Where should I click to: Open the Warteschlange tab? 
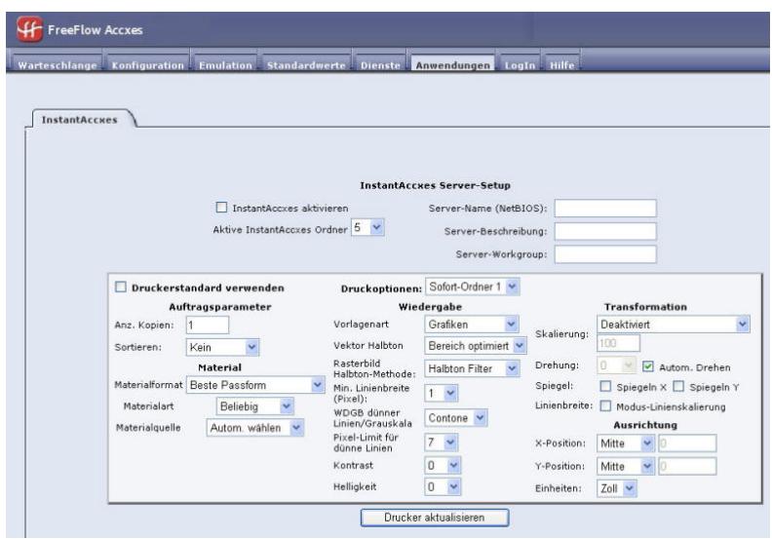[58, 65]
